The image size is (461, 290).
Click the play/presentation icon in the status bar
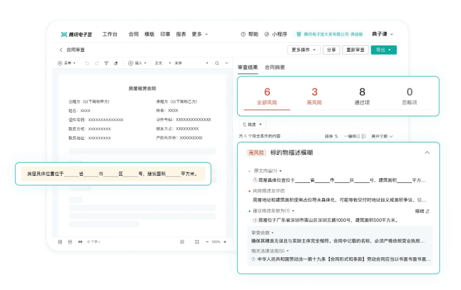coord(182,242)
